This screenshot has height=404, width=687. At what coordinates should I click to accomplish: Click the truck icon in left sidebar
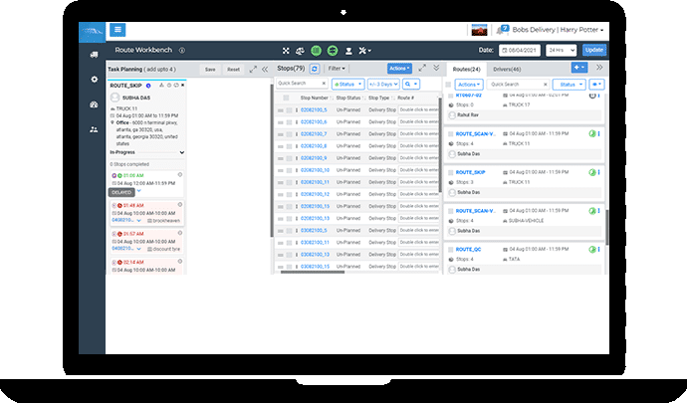tap(94, 55)
